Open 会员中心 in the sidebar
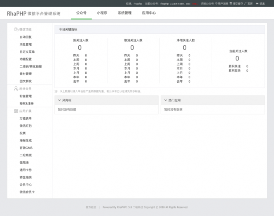Image resolution: width=274 pixels, height=216 pixels. [x=26, y=185]
